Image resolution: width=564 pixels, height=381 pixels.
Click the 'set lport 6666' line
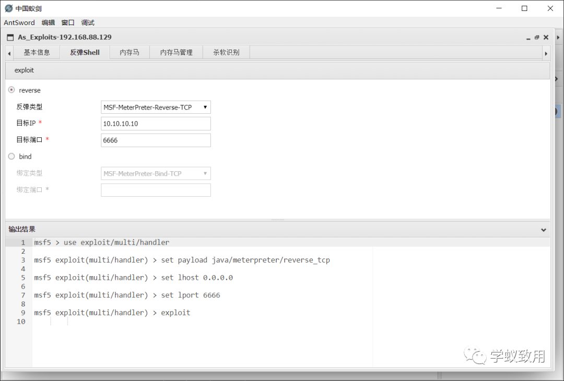tap(127, 295)
